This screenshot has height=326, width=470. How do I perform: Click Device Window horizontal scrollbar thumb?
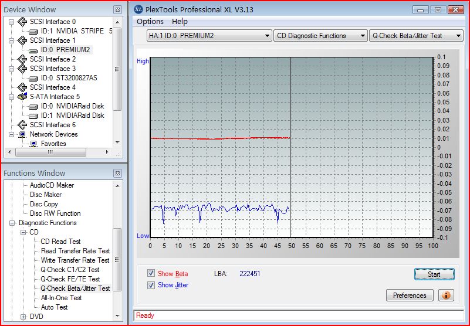click(50, 152)
